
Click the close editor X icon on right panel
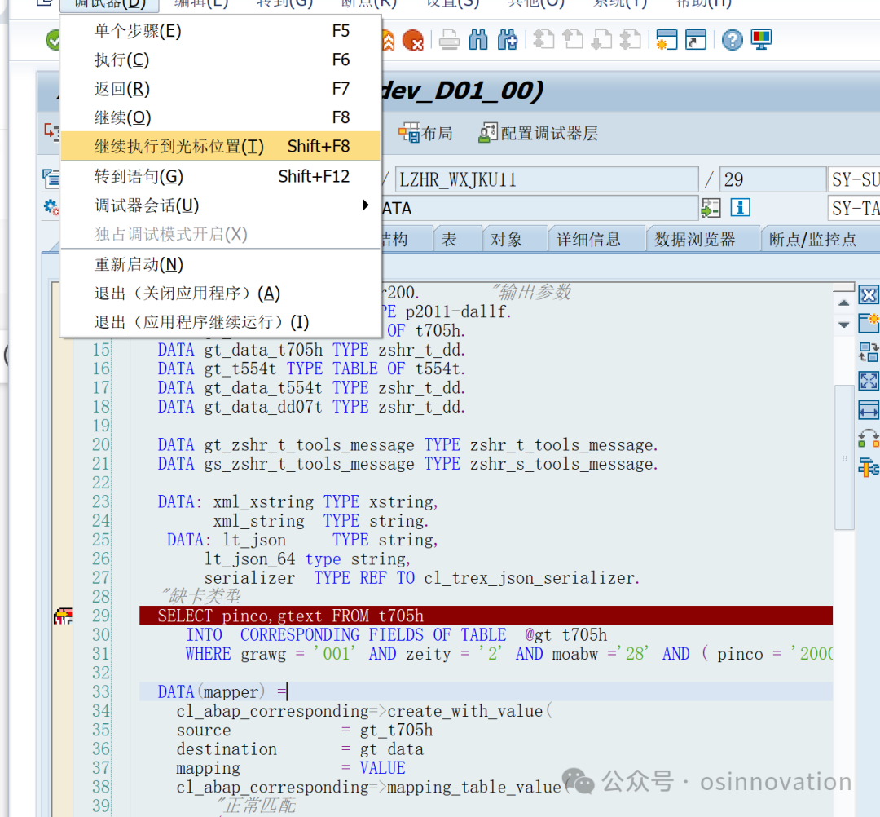tap(869, 294)
